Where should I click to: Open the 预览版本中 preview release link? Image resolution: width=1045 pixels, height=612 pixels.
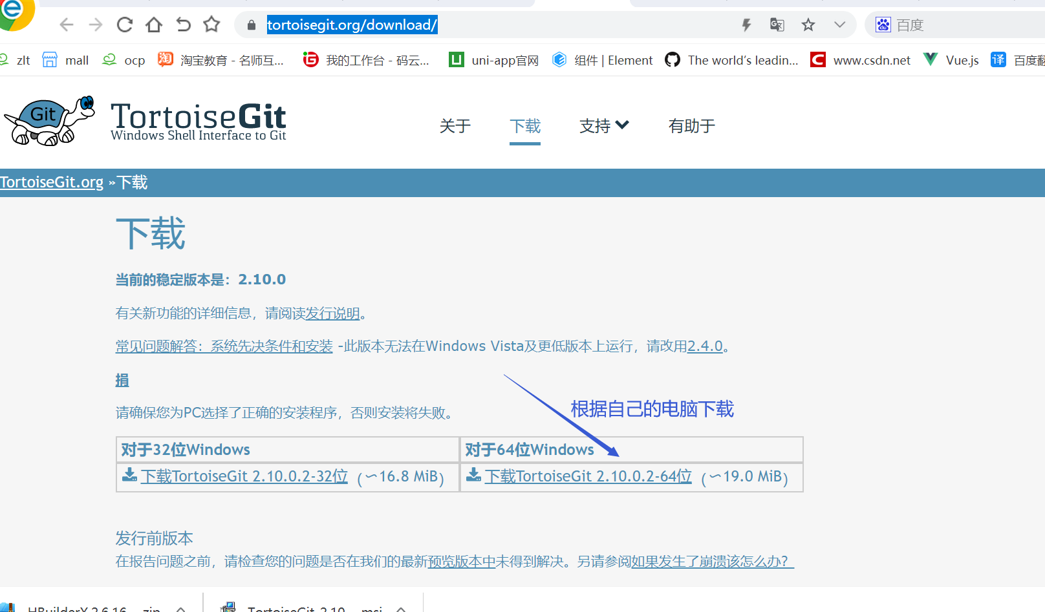click(462, 562)
